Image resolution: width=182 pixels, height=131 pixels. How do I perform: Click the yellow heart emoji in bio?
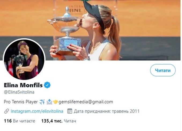click(x=55, y=102)
